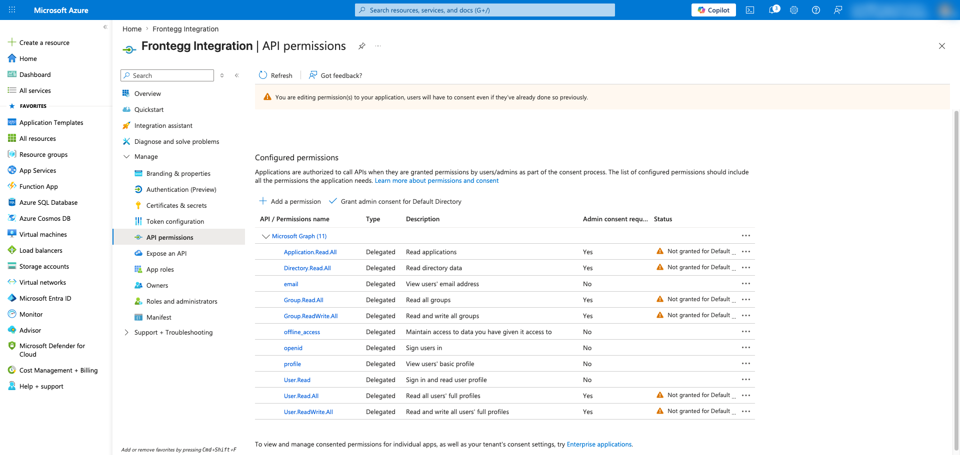Open ellipsis menu for offline_access row

746,332
